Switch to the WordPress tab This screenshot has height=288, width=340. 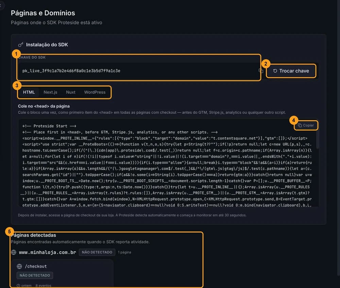[95, 92]
